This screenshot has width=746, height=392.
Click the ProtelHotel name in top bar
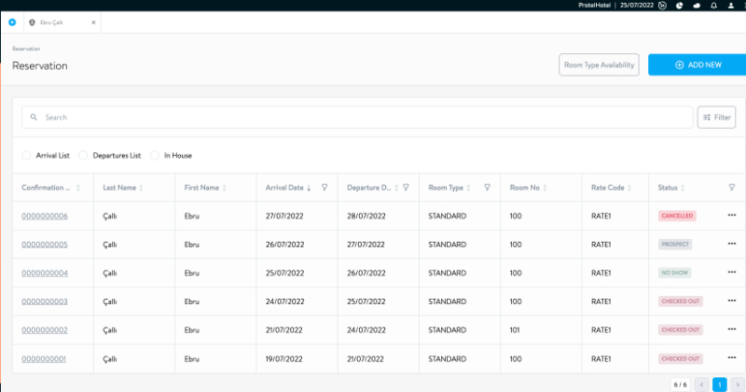[x=594, y=6]
